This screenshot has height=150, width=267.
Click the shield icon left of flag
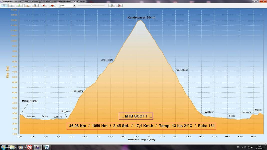[x=35, y=5]
